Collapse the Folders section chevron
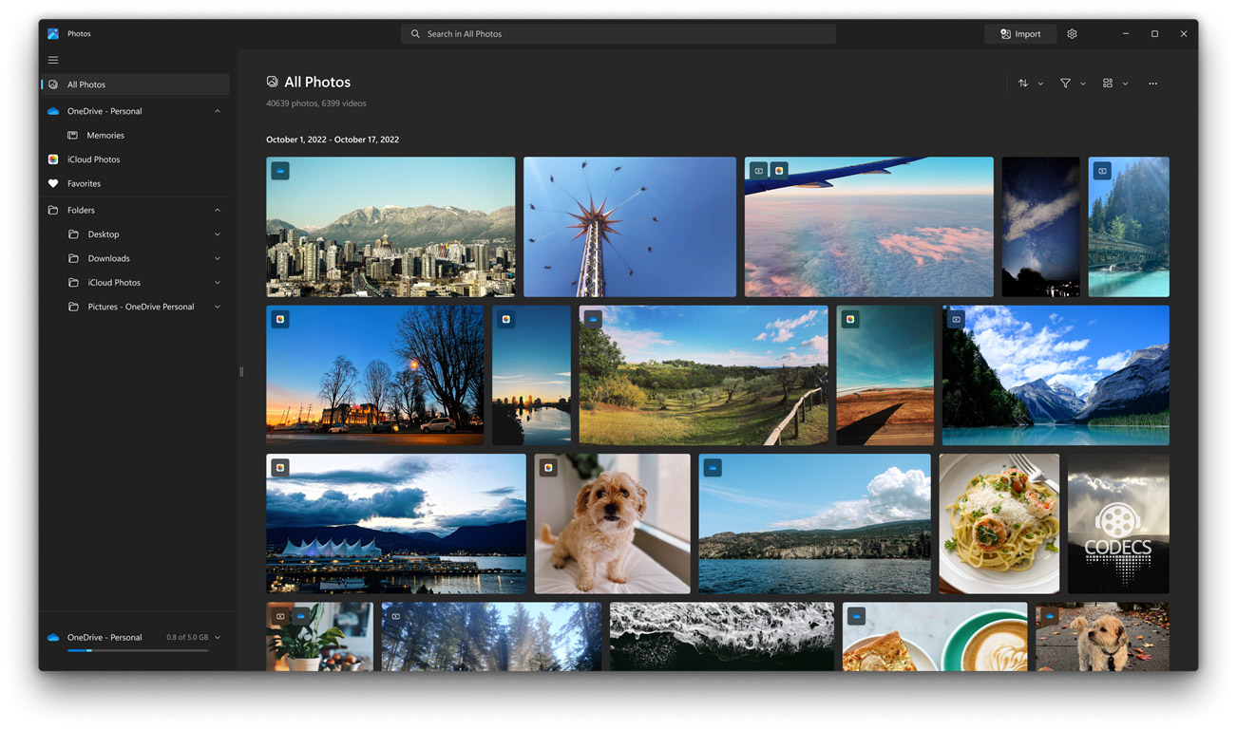 tap(217, 210)
